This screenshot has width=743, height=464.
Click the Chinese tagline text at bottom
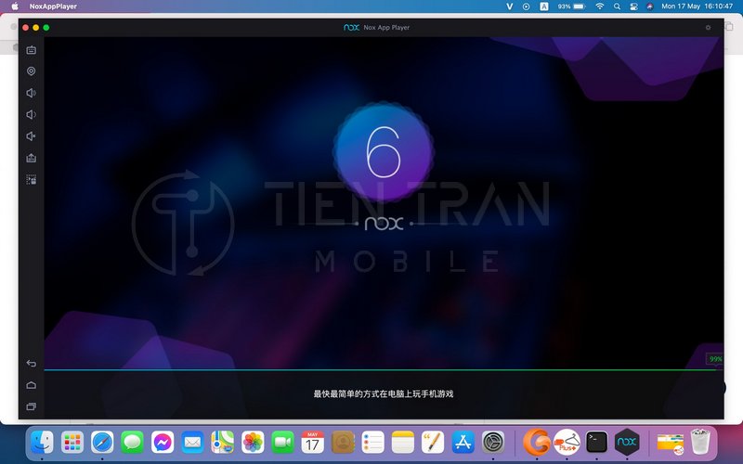point(384,393)
